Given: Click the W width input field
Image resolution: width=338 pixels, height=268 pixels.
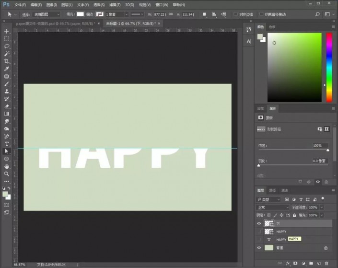Looking at the screenshot, I should coord(160,14).
